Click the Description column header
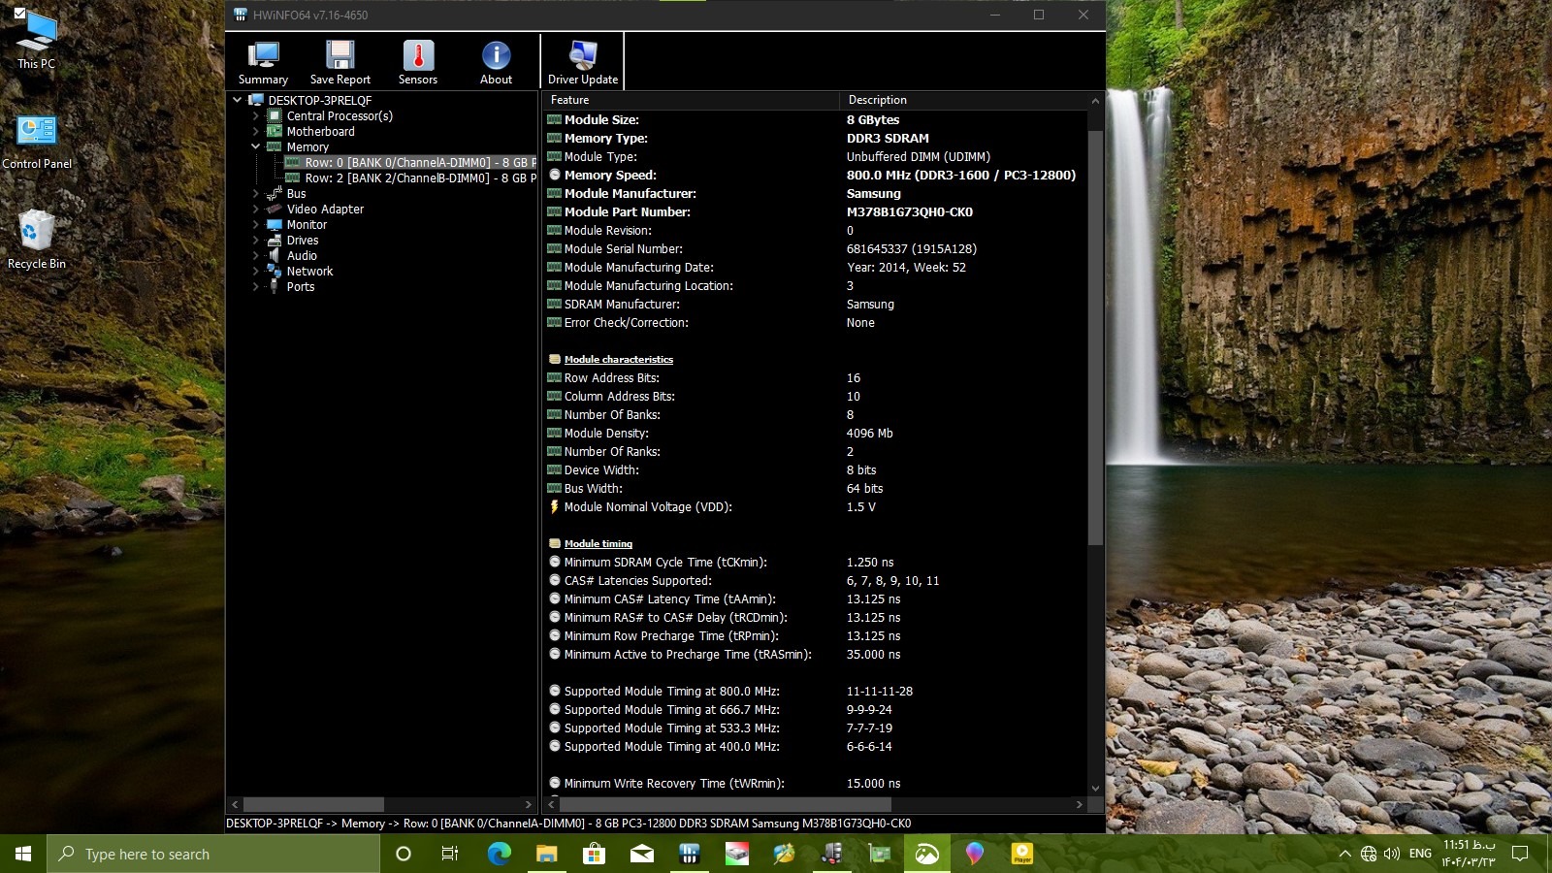 [963, 100]
